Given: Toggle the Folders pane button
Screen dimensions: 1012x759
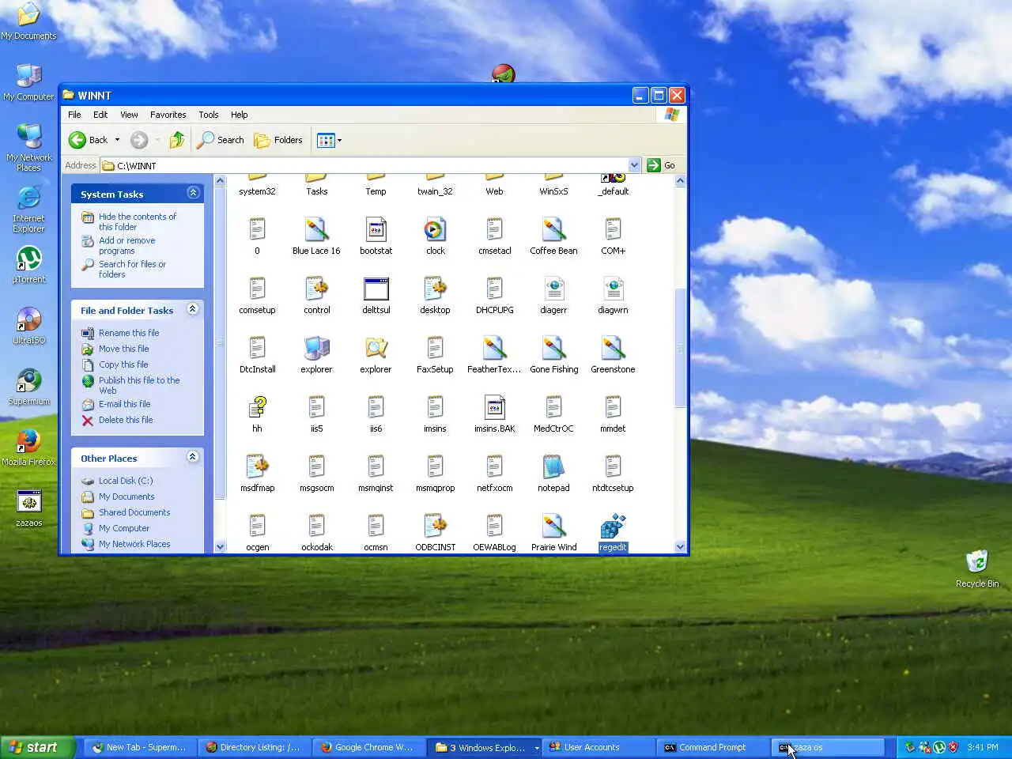Looking at the screenshot, I should [278, 140].
